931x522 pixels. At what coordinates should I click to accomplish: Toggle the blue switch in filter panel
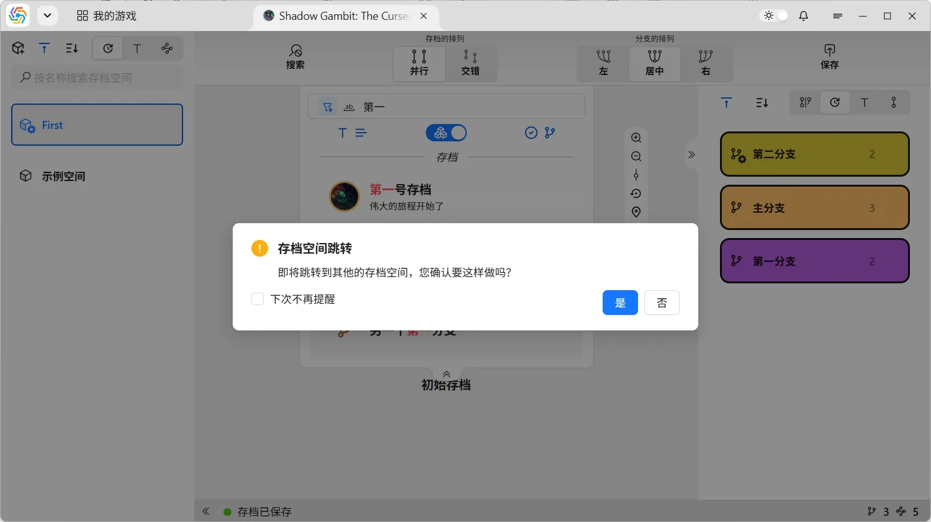tap(446, 133)
